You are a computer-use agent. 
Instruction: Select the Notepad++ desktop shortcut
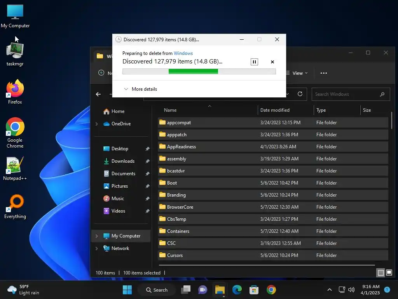coord(15,168)
